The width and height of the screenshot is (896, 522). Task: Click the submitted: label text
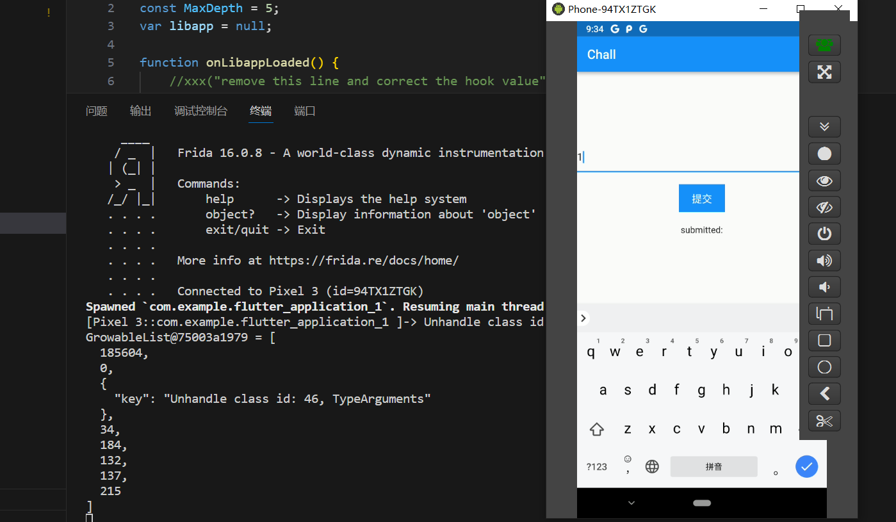click(x=701, y=230)
